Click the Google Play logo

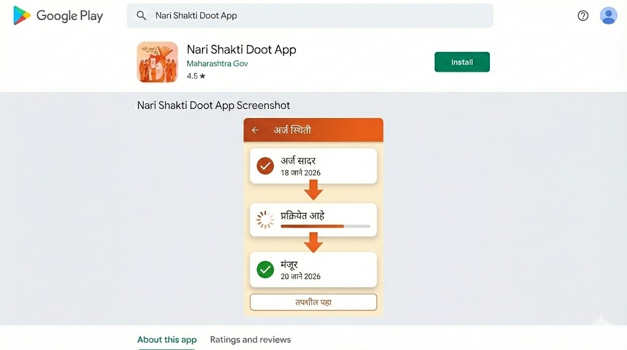58,16
